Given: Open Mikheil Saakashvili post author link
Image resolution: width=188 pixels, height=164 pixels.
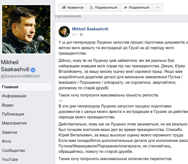Looking at the screenshot, I should tap(90, 29).
